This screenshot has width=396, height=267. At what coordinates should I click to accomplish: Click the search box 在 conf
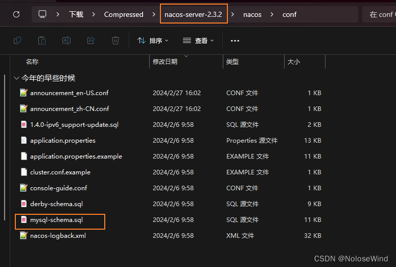[379, 14]
